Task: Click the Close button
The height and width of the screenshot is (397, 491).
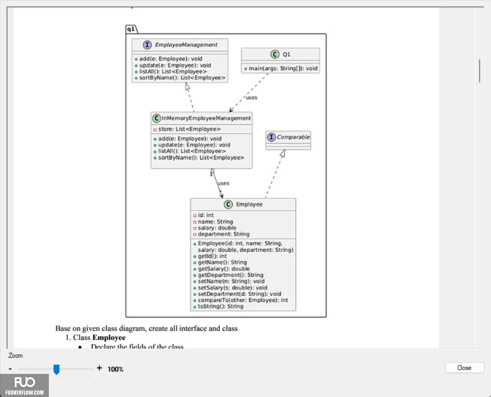Action: click(464, 367)
